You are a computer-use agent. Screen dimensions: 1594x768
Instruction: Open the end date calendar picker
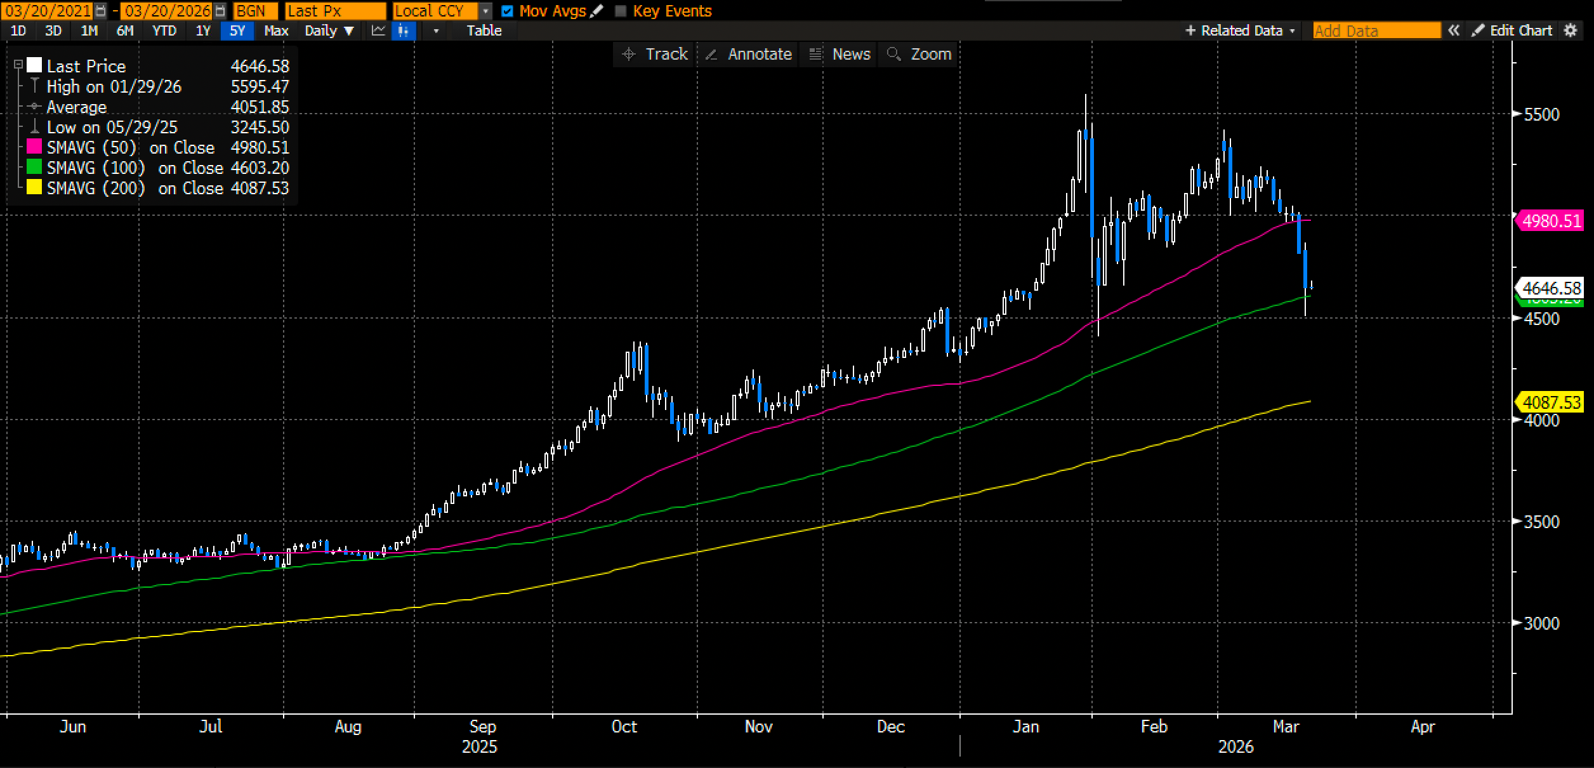tap(220, 11)
